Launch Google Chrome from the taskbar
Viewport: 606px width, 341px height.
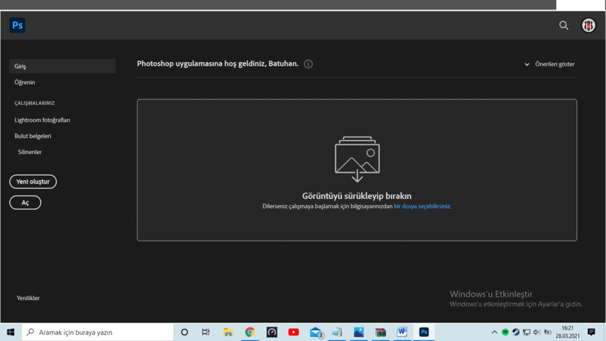(x=250, y=332)
